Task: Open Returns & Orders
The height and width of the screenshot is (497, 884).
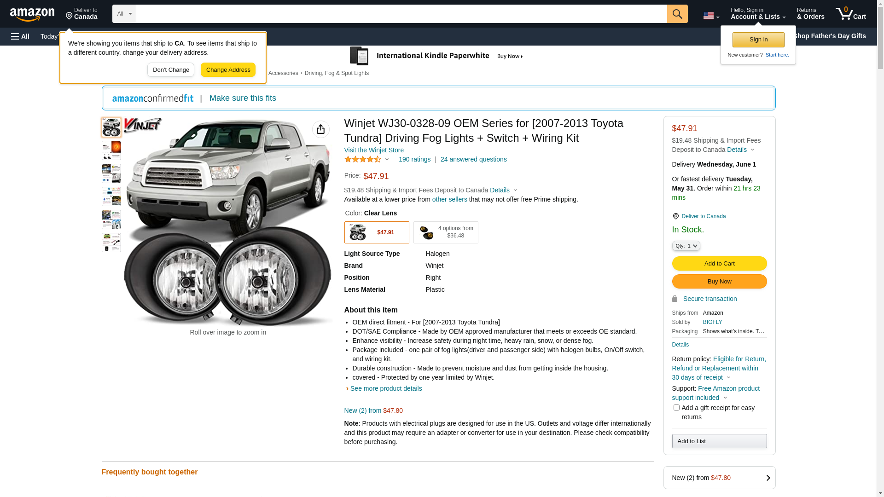Action: [x=810, y=14]
